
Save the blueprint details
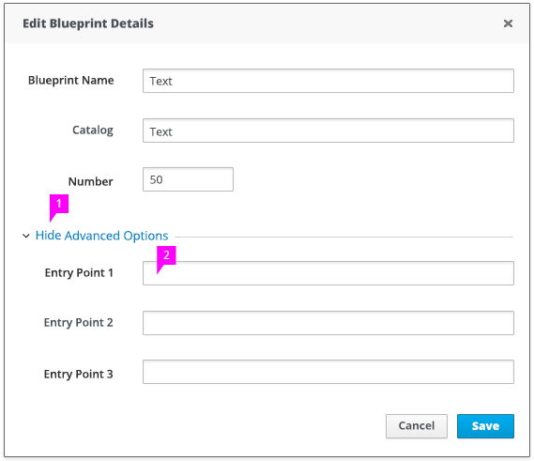[x=485, y=426]
